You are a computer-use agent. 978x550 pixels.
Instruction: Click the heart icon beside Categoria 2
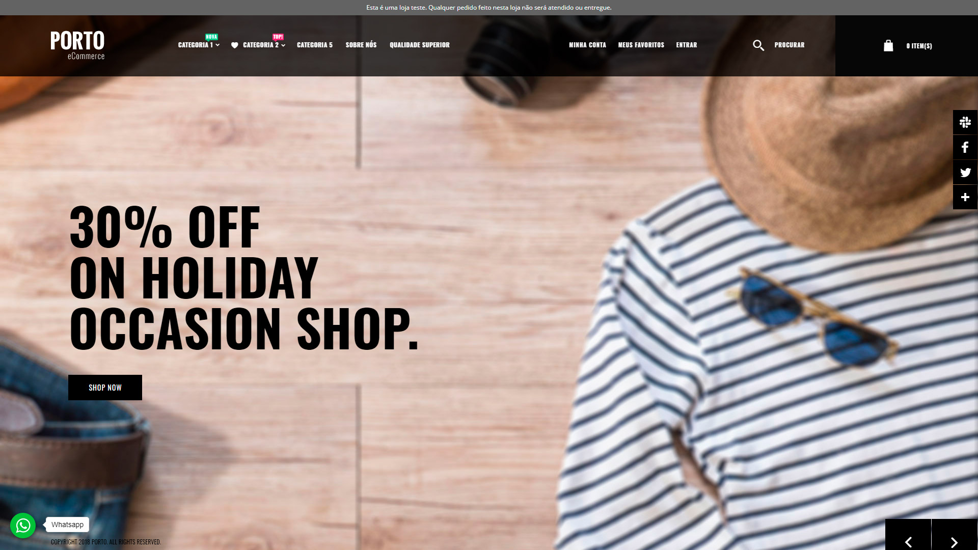[234, 45]
